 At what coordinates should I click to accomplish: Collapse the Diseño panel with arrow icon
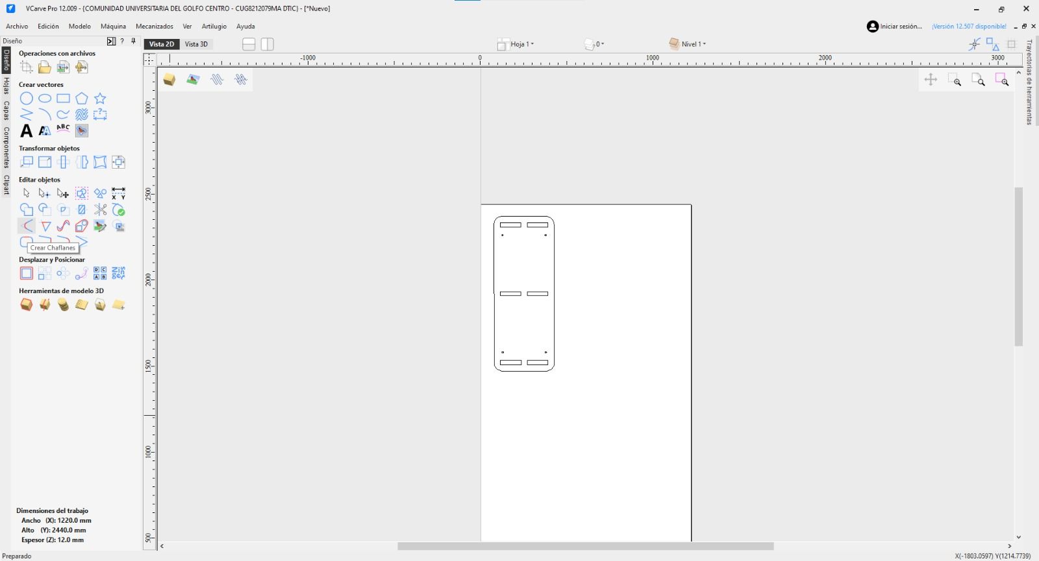coord(111,41)
